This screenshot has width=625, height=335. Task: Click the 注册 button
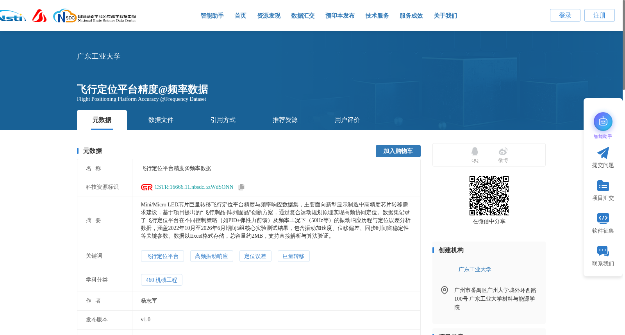pyautogui.click(x=600, y=15)
